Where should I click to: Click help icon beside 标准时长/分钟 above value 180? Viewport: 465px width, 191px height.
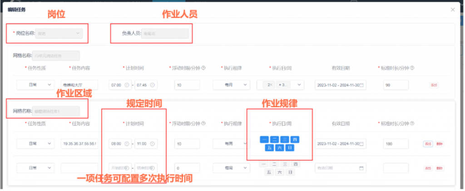(x=412, y=123)
